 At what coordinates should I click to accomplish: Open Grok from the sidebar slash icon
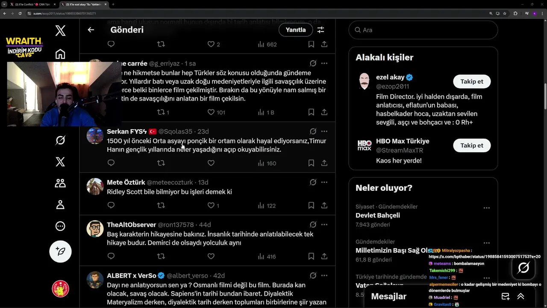point(60,140)
